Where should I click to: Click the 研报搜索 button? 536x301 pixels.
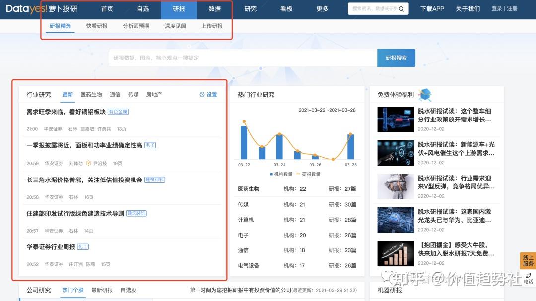coord(396,58)
